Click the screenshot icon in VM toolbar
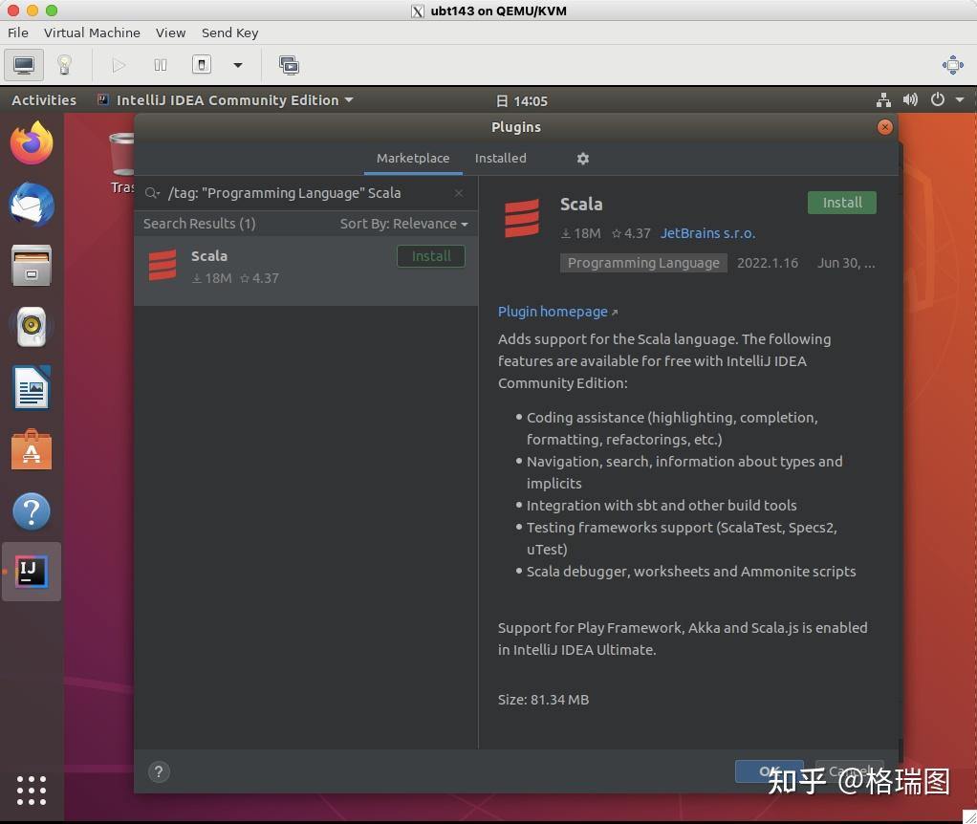Screen dimensions: 977x824 click(x=289, y=65)
